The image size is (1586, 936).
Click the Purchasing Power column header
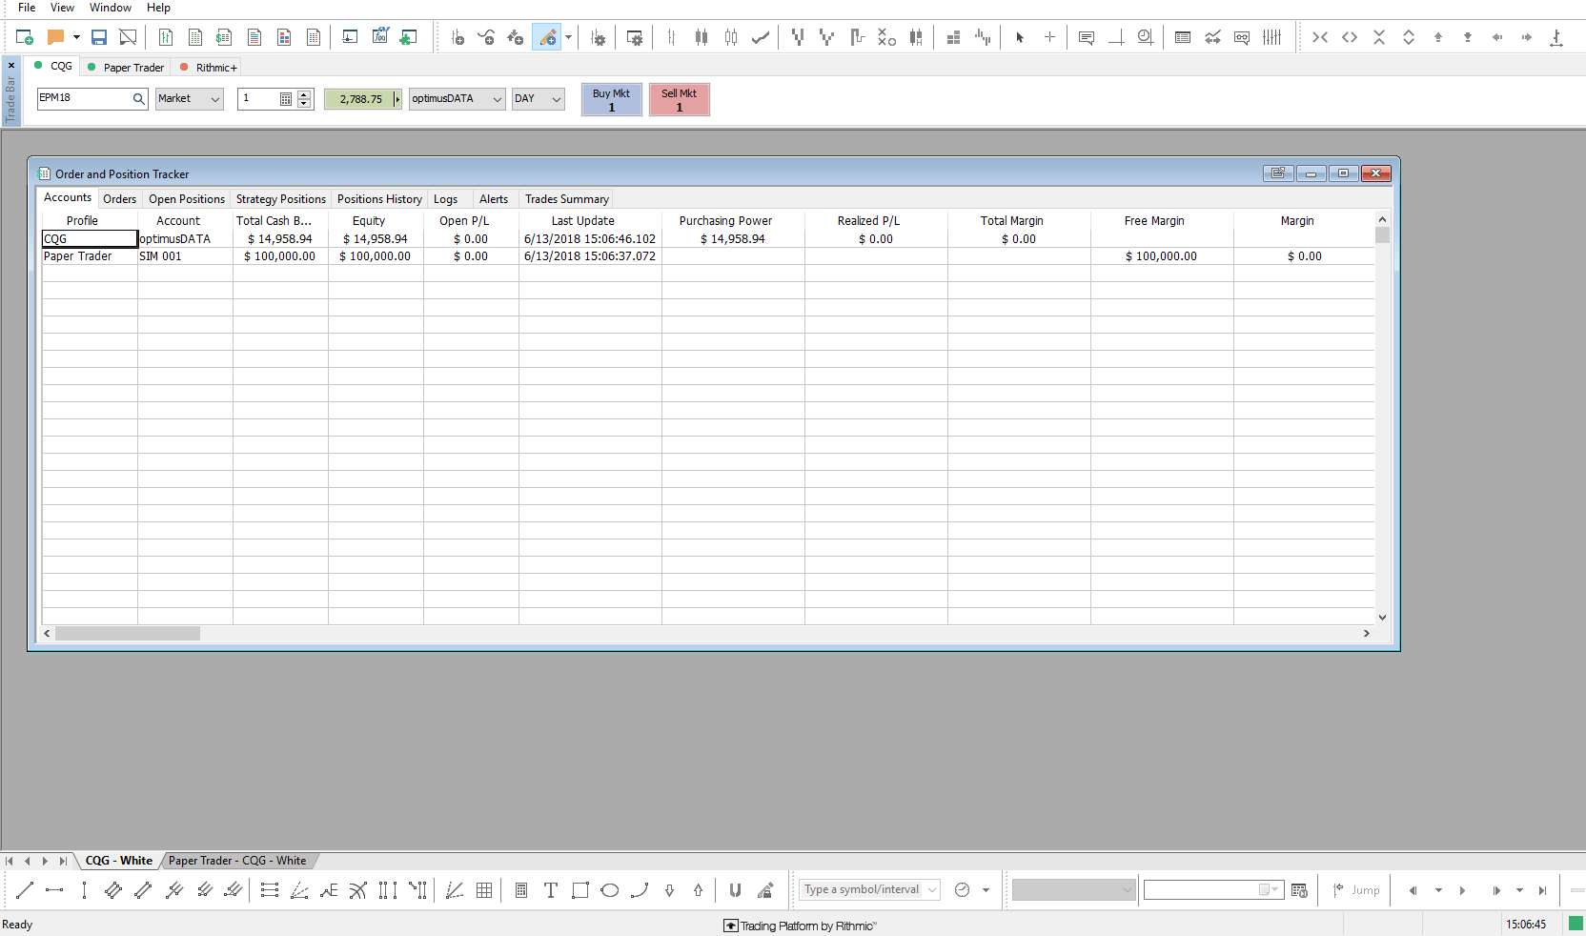(x=725, y=221)
